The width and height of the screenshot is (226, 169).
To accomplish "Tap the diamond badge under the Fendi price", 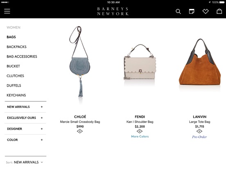I will 140,131.
